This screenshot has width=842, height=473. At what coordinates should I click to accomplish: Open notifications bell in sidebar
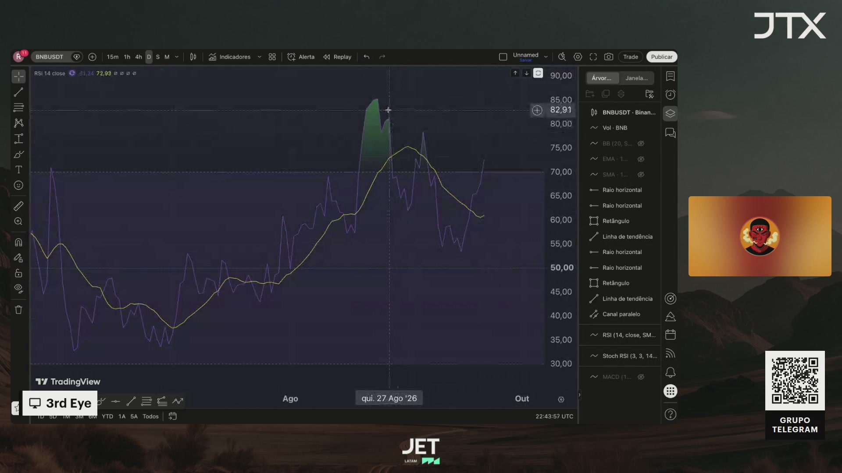click(671, 373)
